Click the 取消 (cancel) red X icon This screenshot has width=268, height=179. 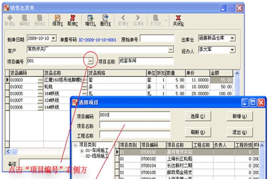[x=73, y=20]
